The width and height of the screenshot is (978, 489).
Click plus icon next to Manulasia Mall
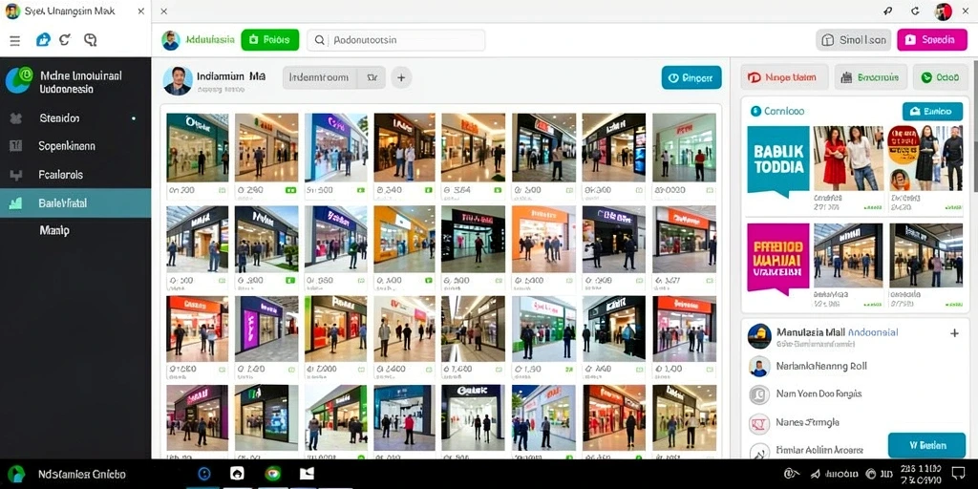pyautogui.click(x=954, y=333)
